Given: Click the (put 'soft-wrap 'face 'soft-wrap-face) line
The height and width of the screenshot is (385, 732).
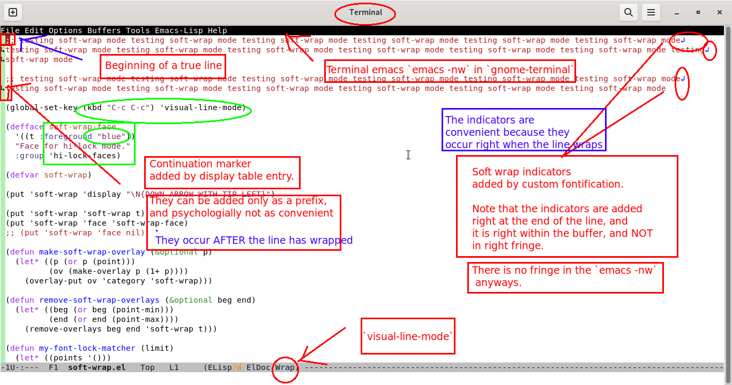Looking at the screenshot, I should click(x=97, y=223).
